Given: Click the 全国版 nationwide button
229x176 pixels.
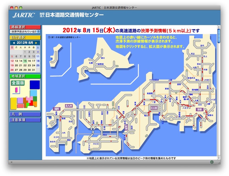Looking at the screenshot, I should pyautogui.click(x=18, y=83).
